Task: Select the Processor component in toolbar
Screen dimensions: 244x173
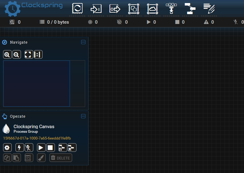Action: point(77,9)
